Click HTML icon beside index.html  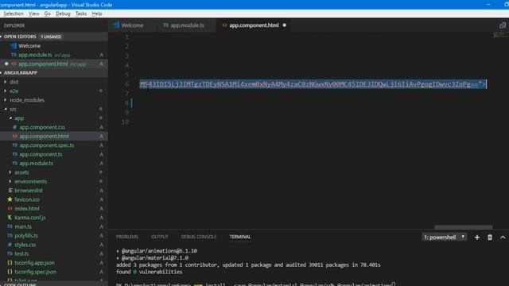[x=10, y=208]
